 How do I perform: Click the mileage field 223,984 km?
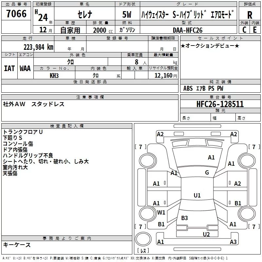38,47
